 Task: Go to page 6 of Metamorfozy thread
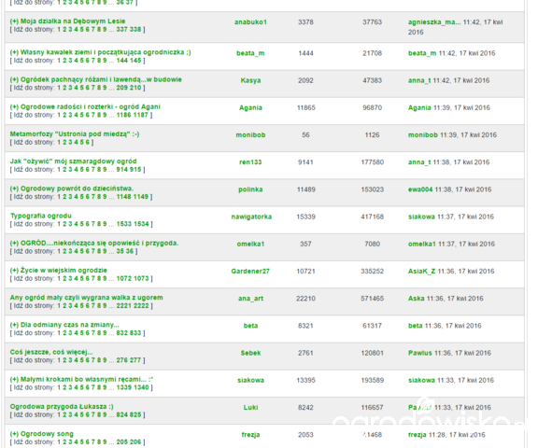click(x=88, y=142)
